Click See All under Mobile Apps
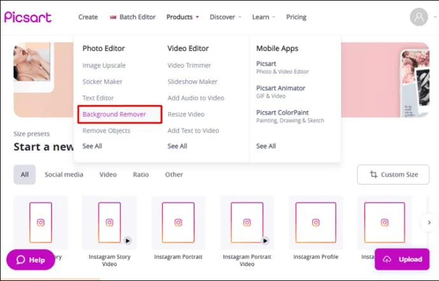439x281 pixels. [266, 146]
